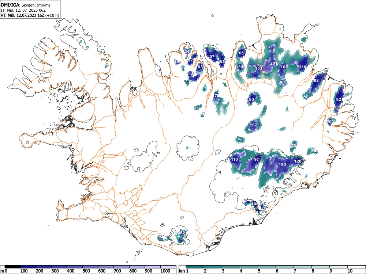
Task: Click the visibility value 105 near the southeast coast
Action: point(255,204)
